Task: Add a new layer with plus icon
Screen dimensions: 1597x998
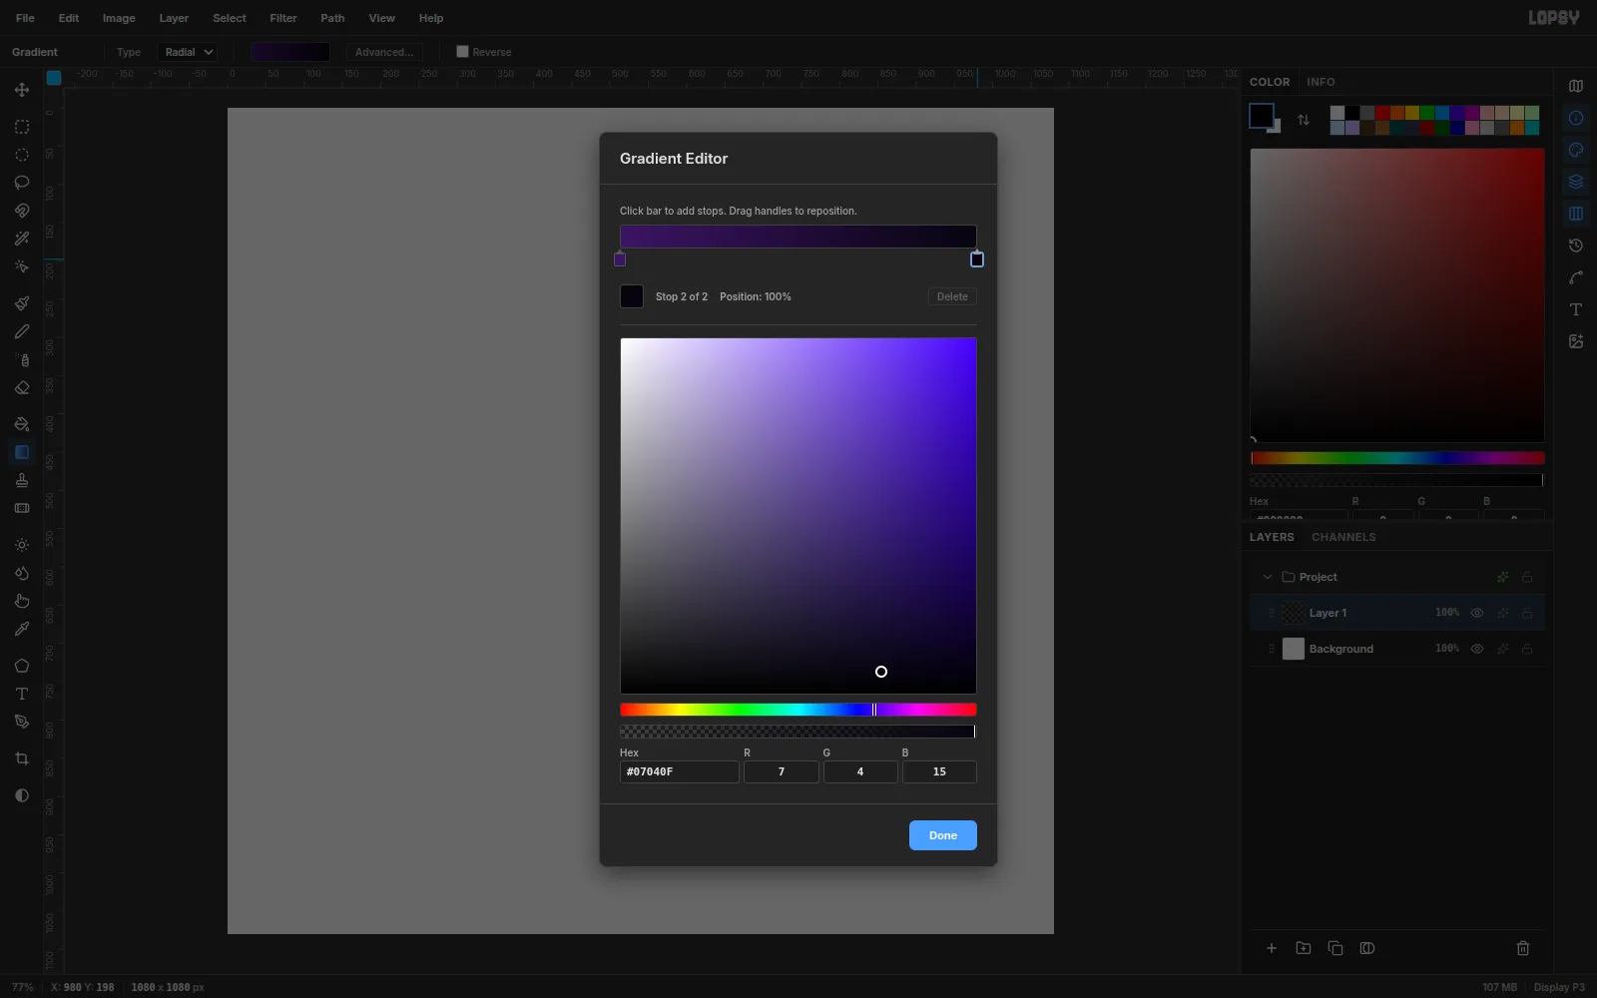Action: pyautogui.click(x=1272, y=948)
